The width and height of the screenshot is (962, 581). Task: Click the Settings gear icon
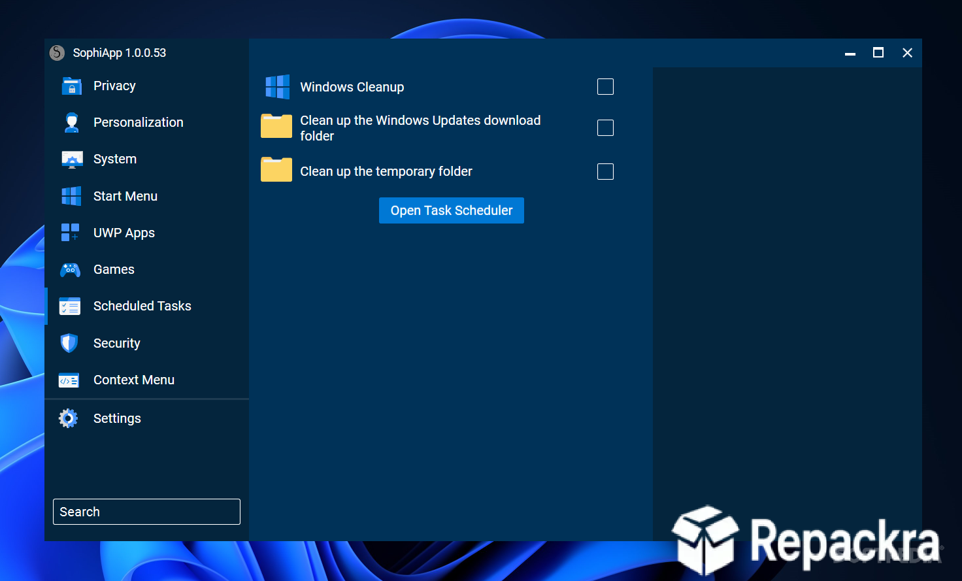[68, 418]
